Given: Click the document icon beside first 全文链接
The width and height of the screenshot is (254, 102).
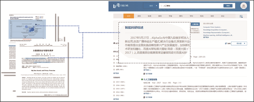Looking at the screenshot, I should 144,74.
